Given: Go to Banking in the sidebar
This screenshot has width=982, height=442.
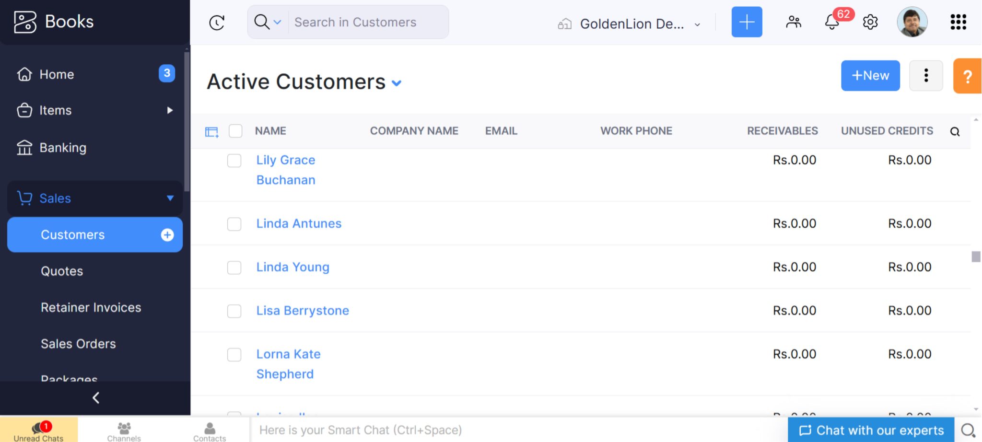Looking at the screenshot, I should (x=63, y=148).
